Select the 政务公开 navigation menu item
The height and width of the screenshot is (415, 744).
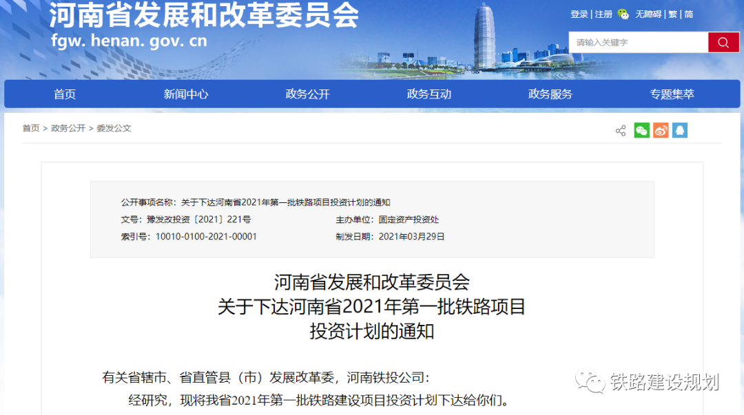(308, 94)
